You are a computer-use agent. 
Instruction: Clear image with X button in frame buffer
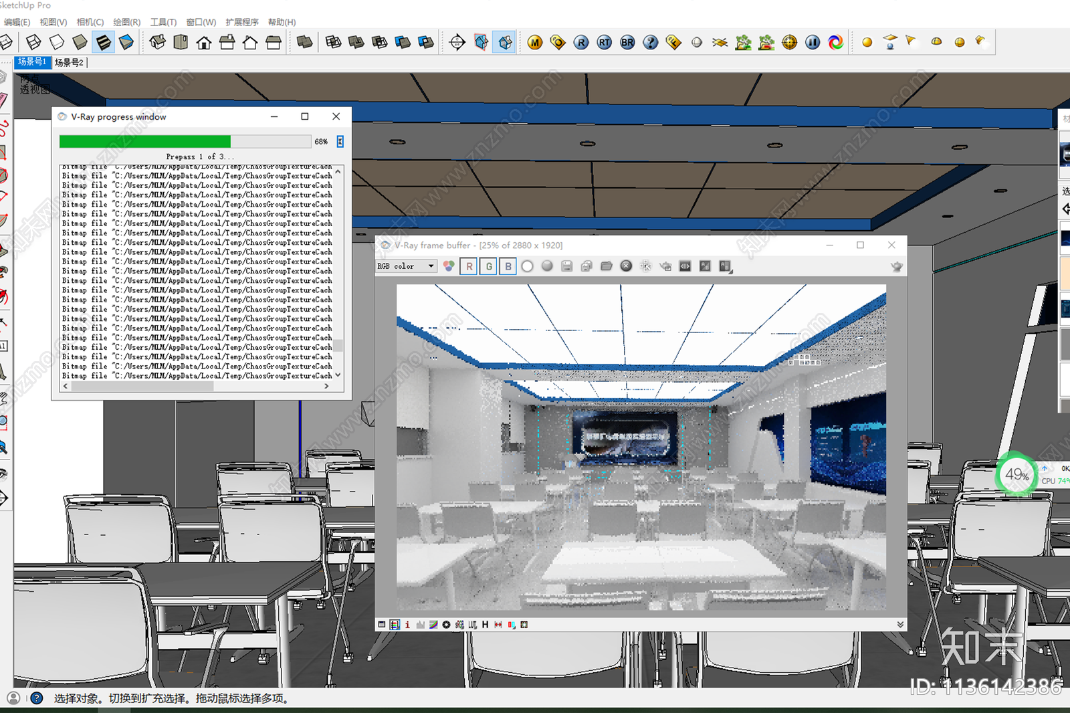pyautogui.click(x=626, y=266)
